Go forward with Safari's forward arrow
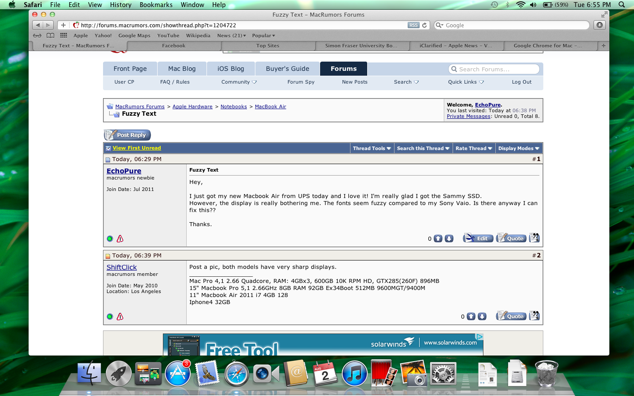 [48, 25]
